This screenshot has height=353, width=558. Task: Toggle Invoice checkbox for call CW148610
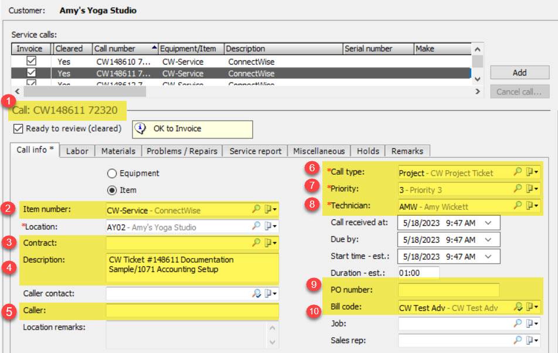pos(31,61)
